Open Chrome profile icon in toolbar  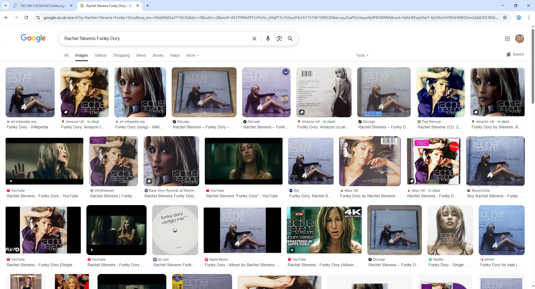(x=519, y=18)
